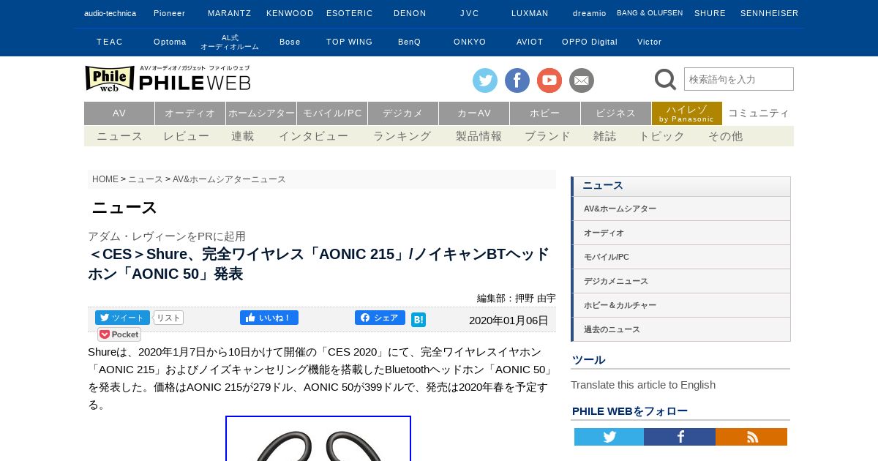Follow via sidebar Twitter icon tile

[609, 437]
